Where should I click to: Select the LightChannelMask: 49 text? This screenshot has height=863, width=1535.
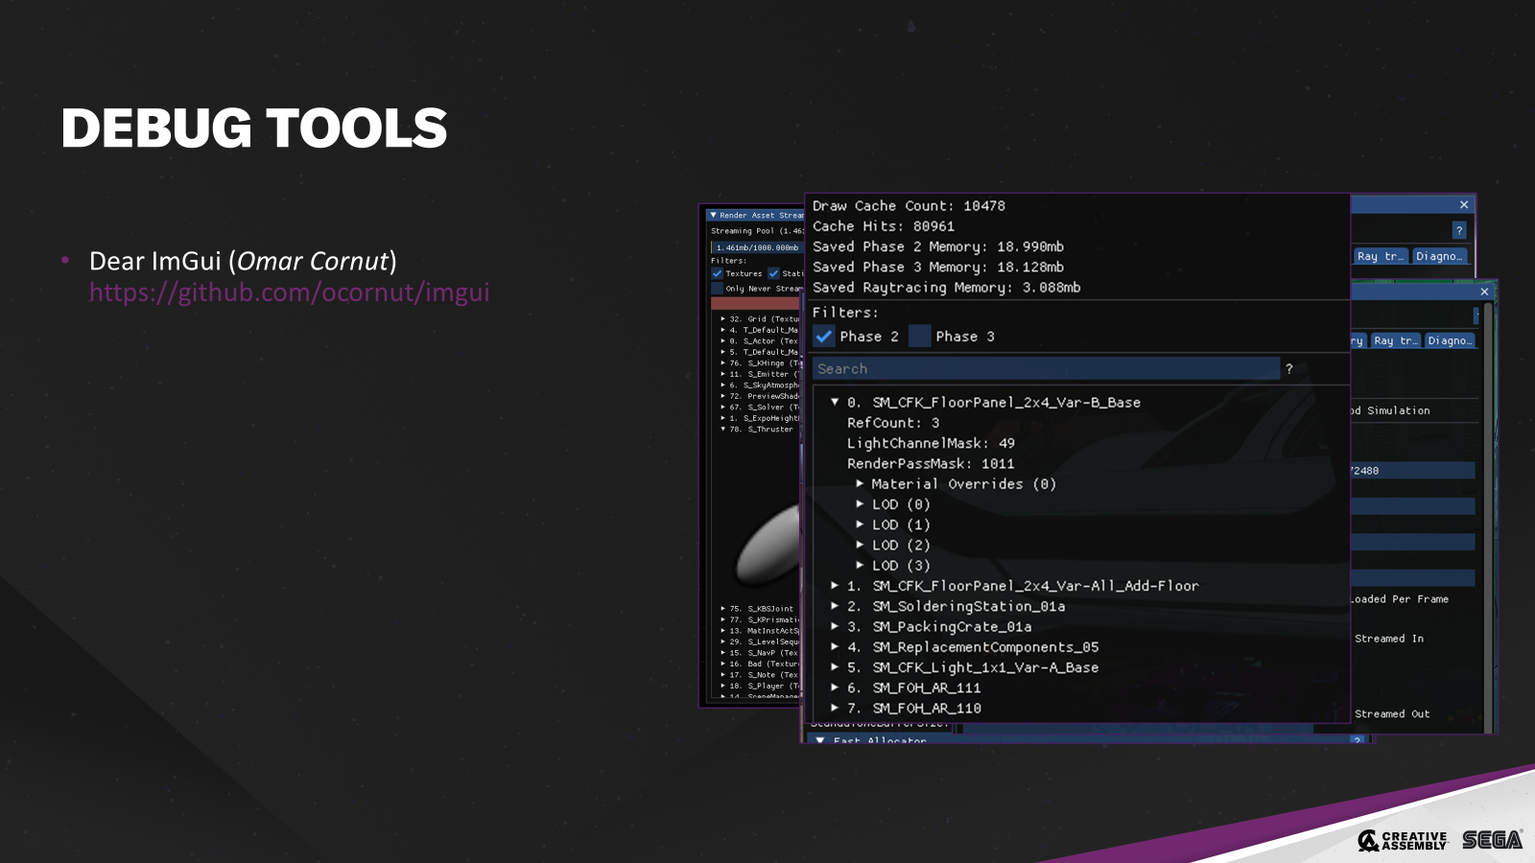click(x=931, y=443)
